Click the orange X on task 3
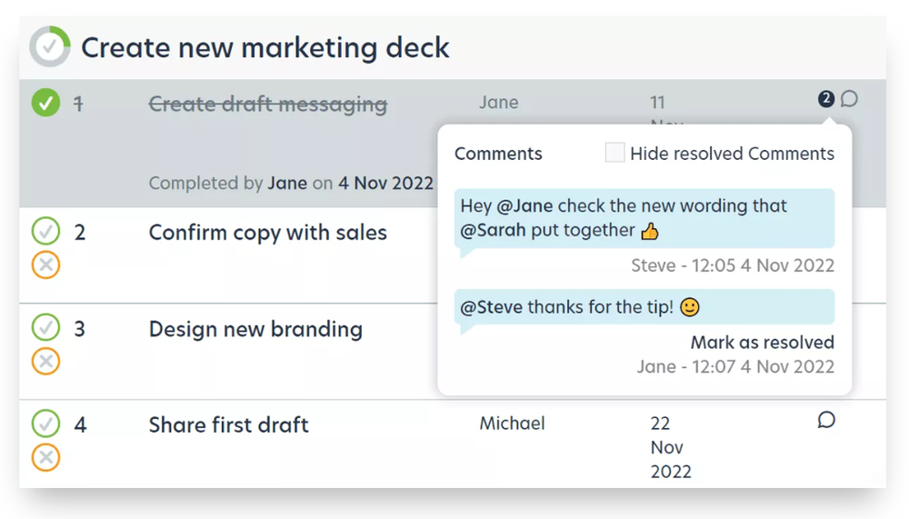Screen dimensions: 909x519 tap(45, 361)
